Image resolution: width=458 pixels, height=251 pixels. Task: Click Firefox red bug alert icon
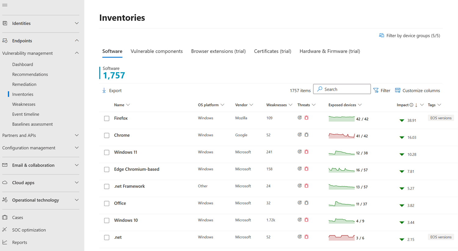pyautogui.click(x=307, y=118)
